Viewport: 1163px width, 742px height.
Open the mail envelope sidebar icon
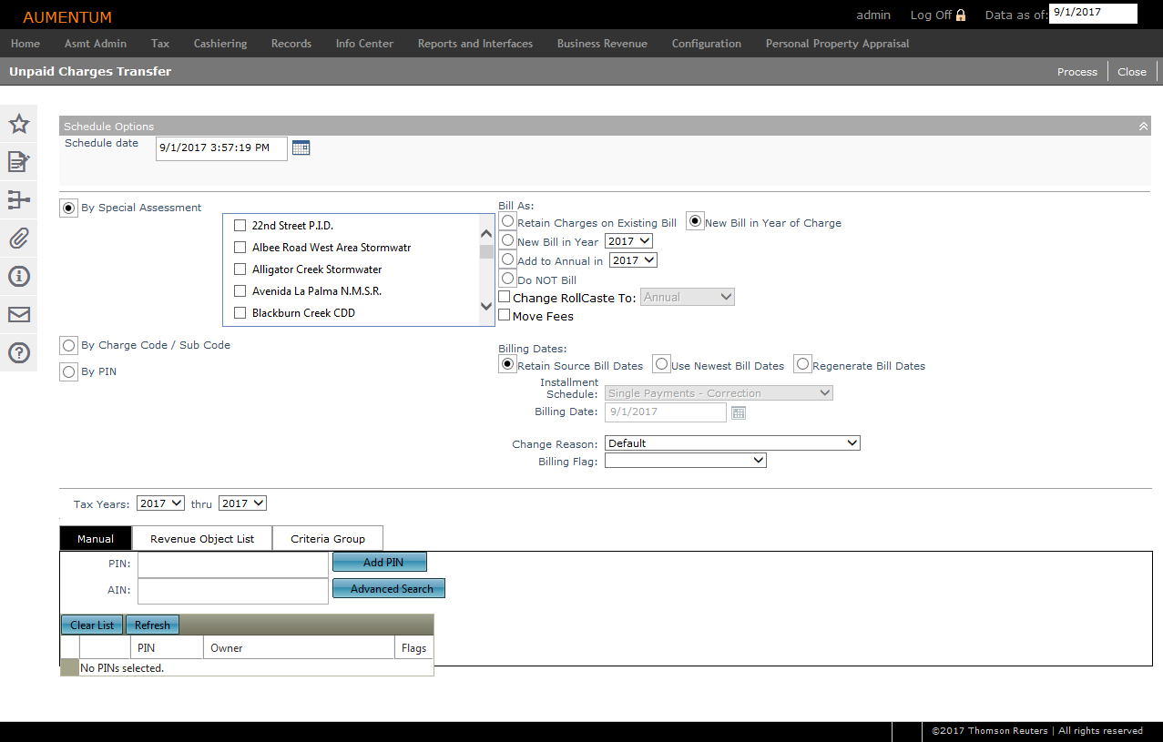pyautogui.click(x=19, y=315)
